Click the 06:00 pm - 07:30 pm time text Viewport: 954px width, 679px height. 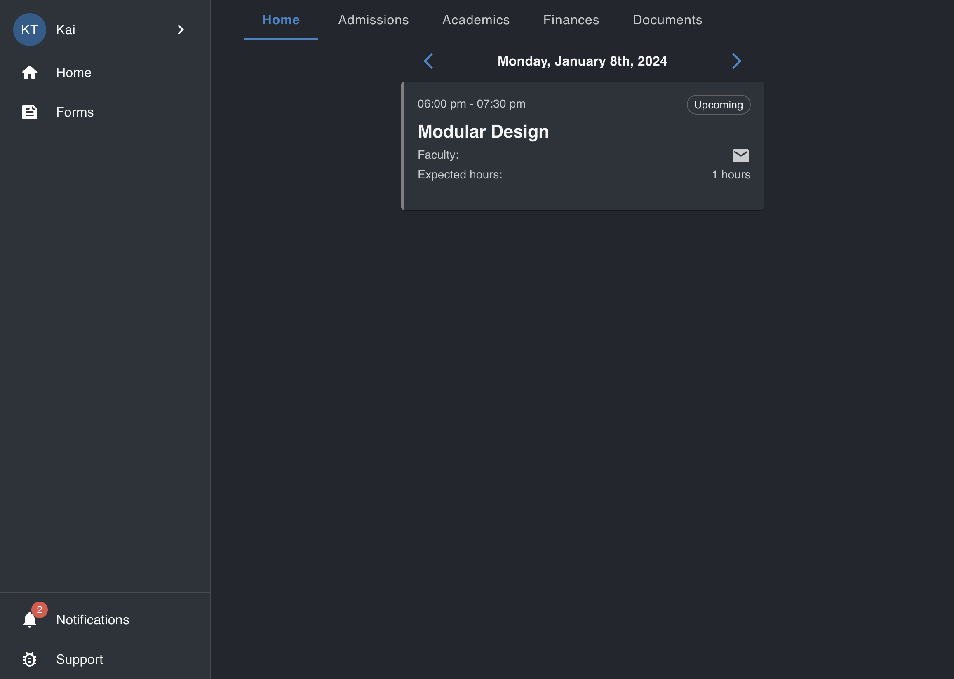click(x=471, y=104)
